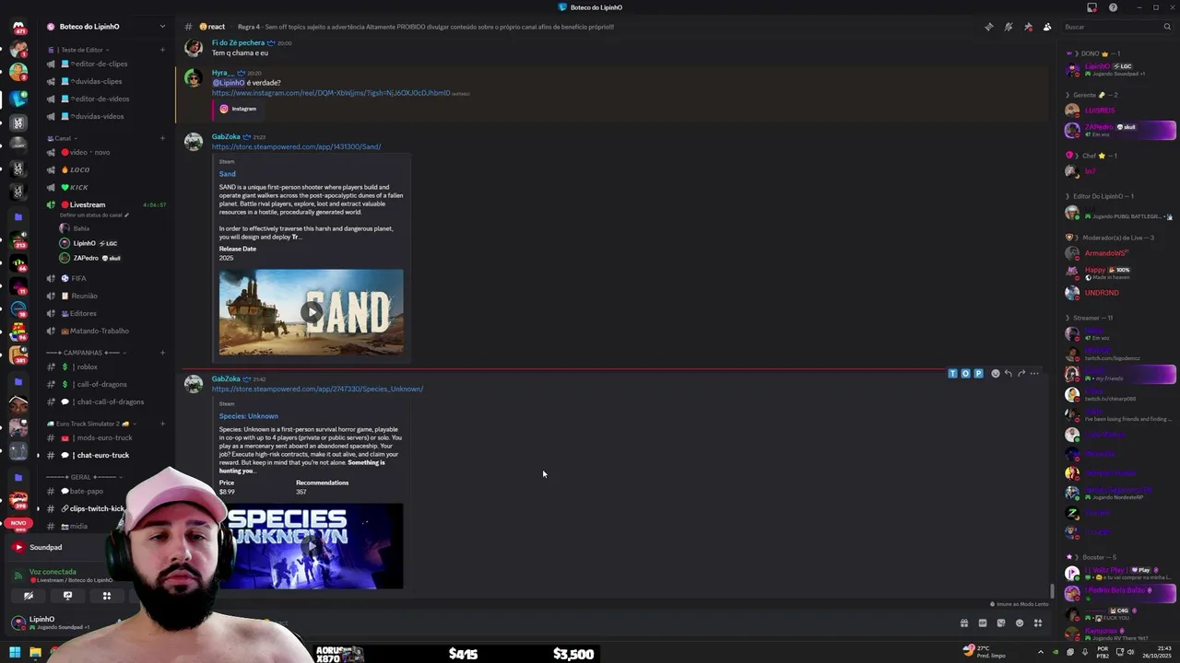Screen dimensions: 1180x663
Task: Collapse the Booster role group
Action: (1091, 557)
